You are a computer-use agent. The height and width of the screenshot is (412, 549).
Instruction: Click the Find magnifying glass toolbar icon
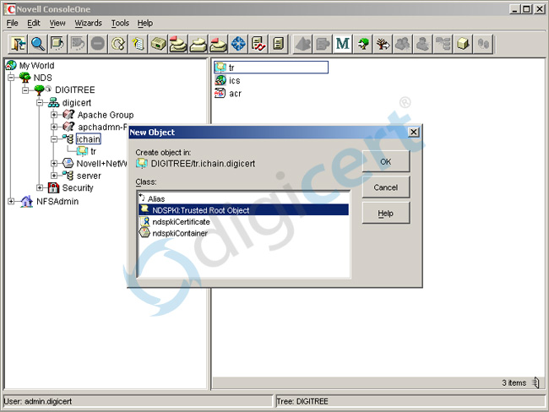[x=38, y=43]
